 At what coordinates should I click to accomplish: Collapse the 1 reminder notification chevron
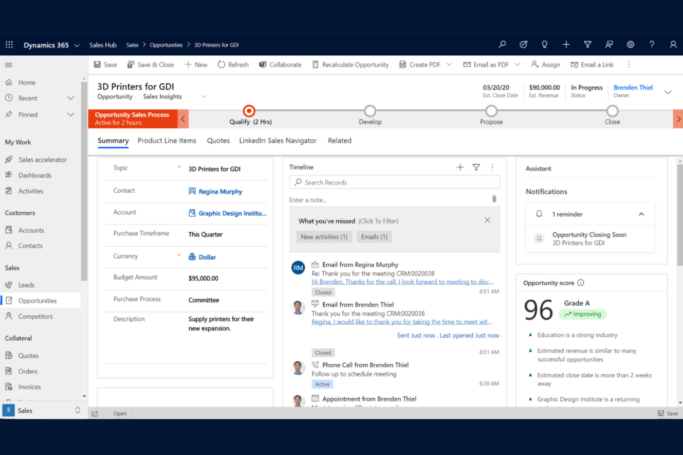click(641, 214)
